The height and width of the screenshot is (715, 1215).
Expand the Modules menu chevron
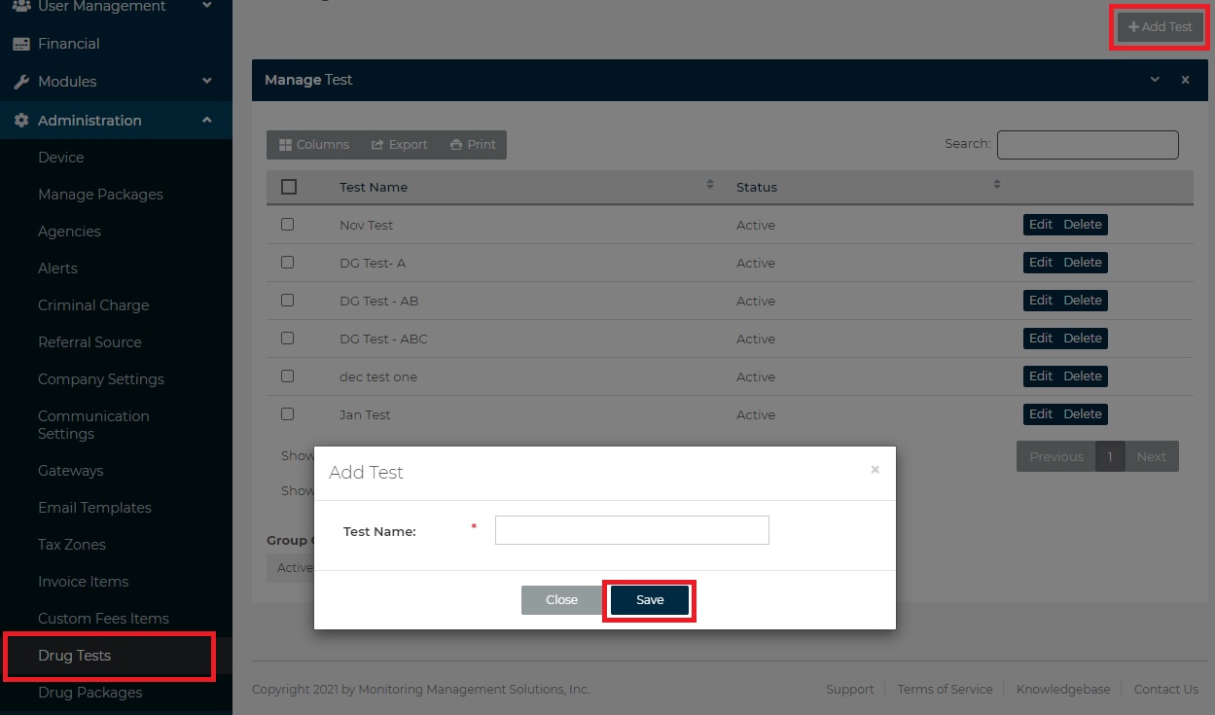[x=207, y=82]
